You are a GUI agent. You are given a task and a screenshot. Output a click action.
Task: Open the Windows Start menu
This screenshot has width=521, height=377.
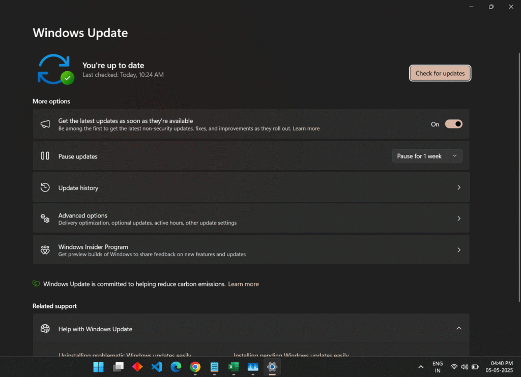click(98, 367)
